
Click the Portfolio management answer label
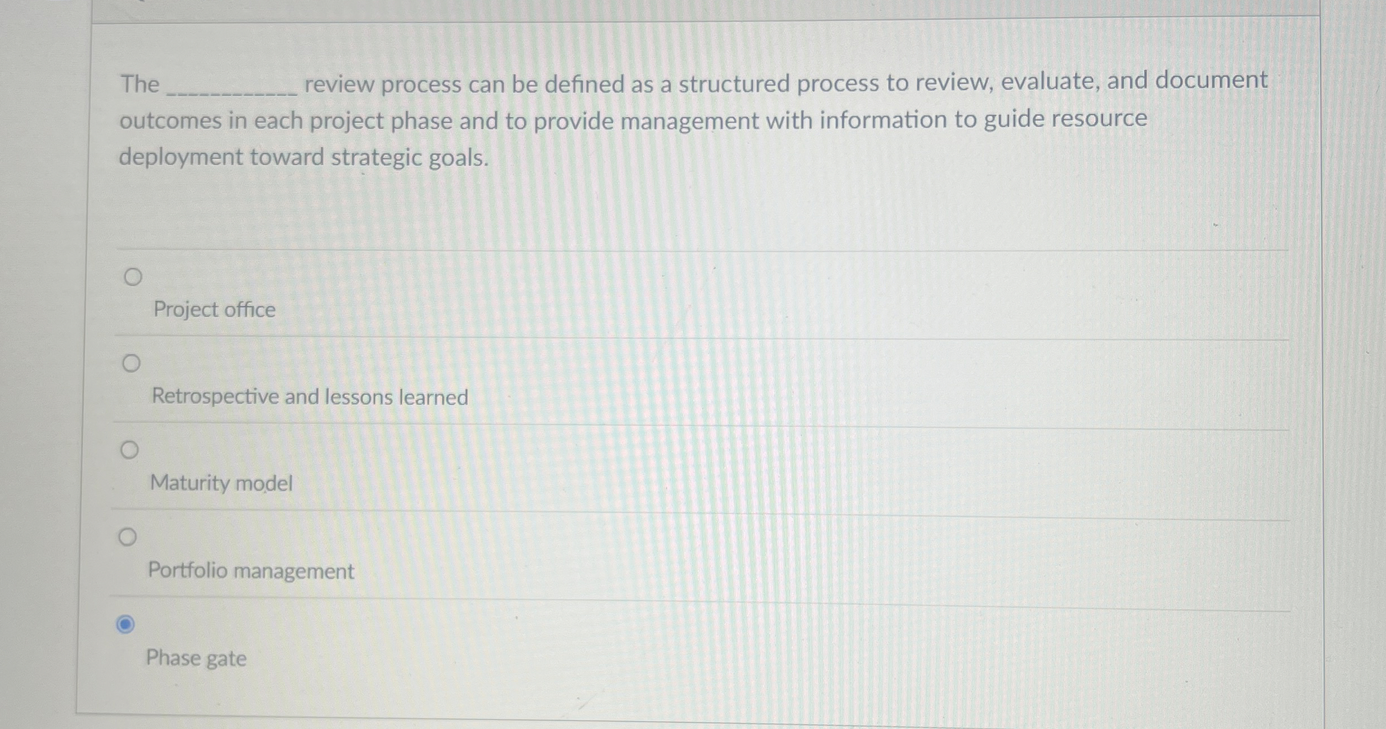(251, 571)
